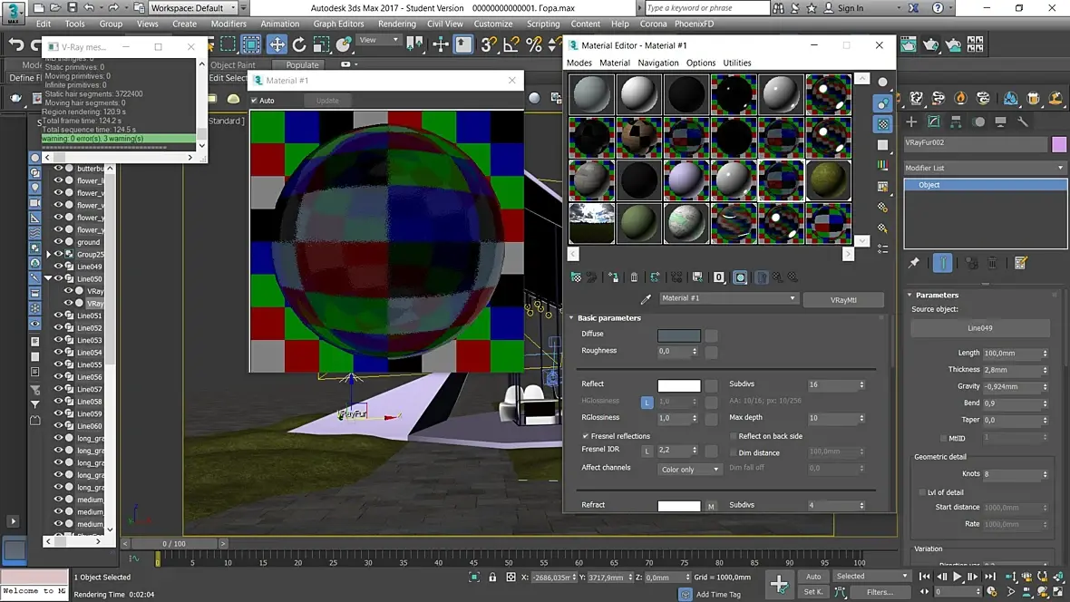This screenshot has width=1070, height=602.
Task: Open the Modifier List dropdown
Action: [985, 168]
